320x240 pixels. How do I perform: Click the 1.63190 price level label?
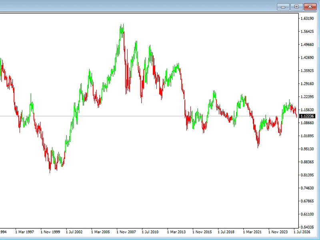[x=307, y=18]
